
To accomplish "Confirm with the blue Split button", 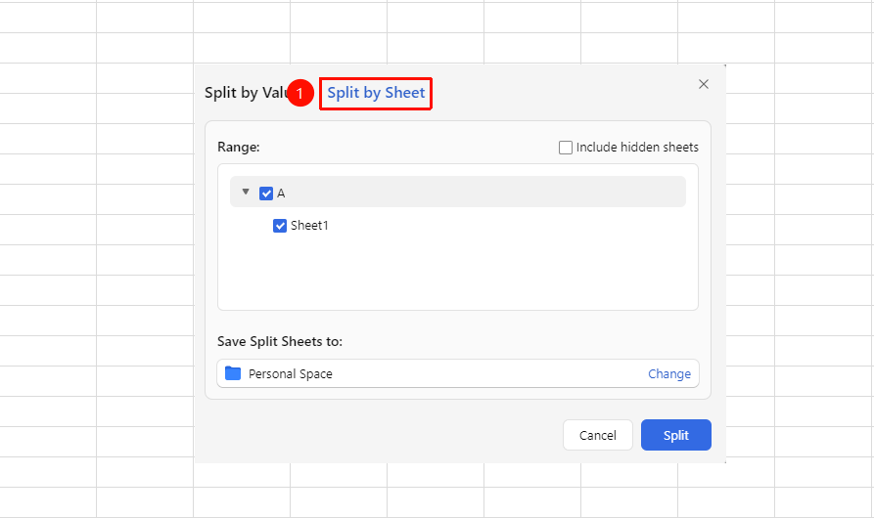I will [675, 435].
